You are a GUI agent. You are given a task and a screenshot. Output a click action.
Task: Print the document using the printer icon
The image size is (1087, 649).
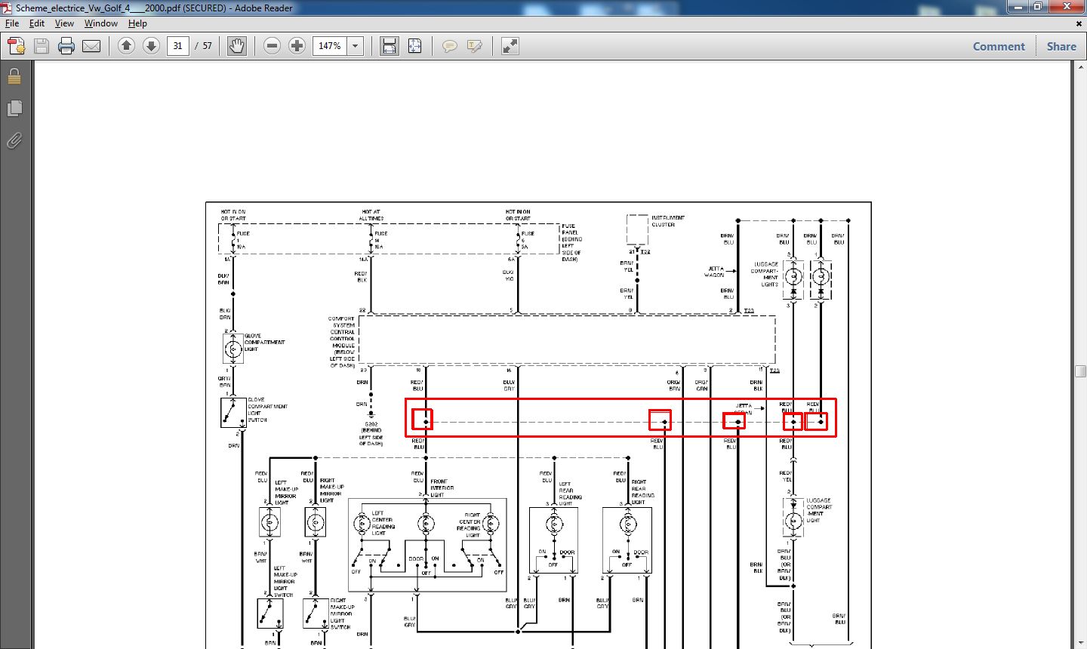click(x=66, y=46)
